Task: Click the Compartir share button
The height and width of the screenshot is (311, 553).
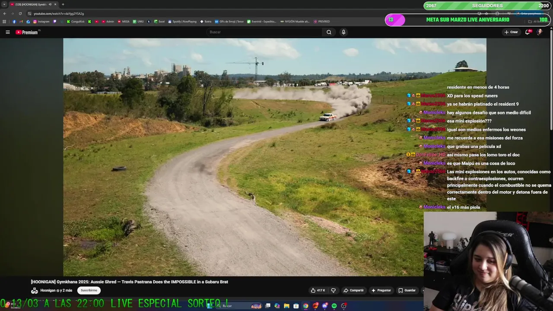Action: [353, 290]
